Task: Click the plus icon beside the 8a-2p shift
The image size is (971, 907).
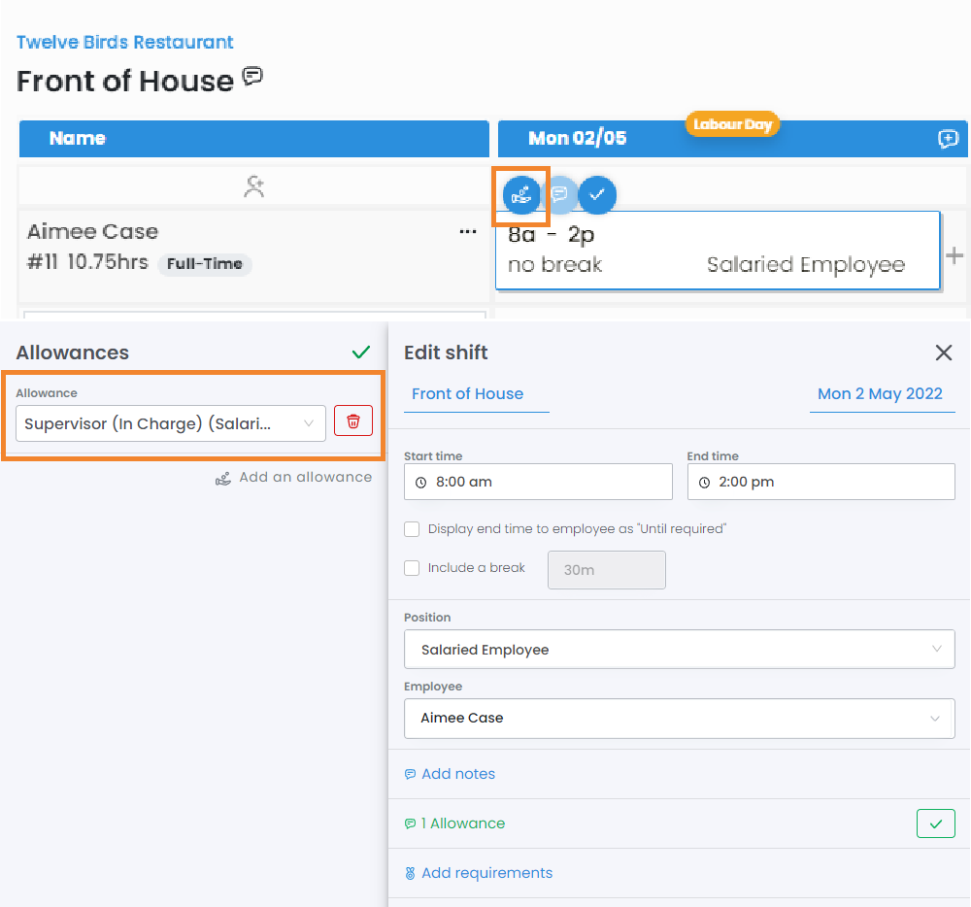Action: (954, 255)
